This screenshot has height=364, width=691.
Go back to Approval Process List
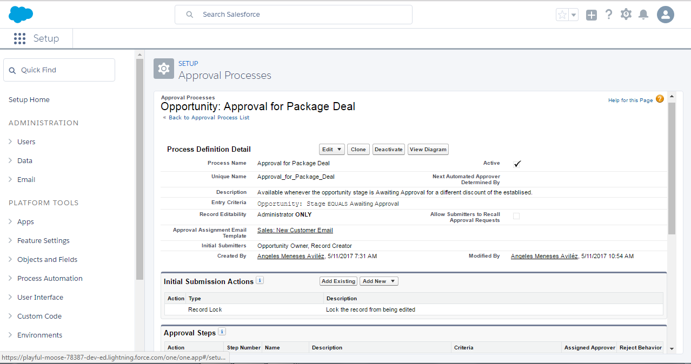[209, 118]
